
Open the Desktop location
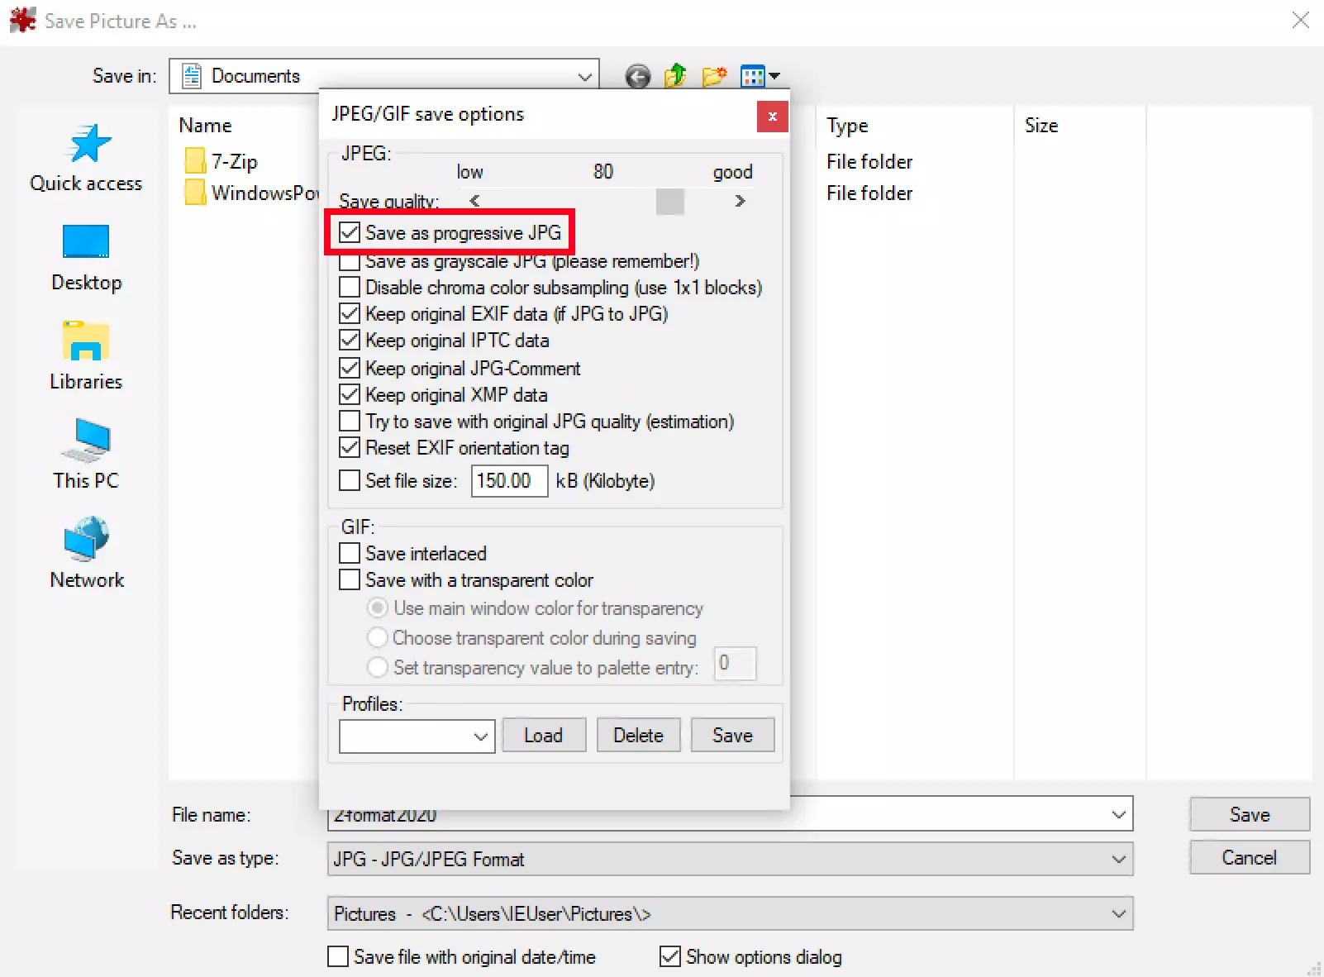point(86,258)
